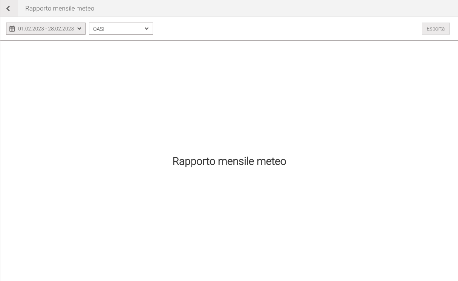Click the calendar icon in the date selector
The height and width of the screenshot is (281, 458).
pos(12,29)
